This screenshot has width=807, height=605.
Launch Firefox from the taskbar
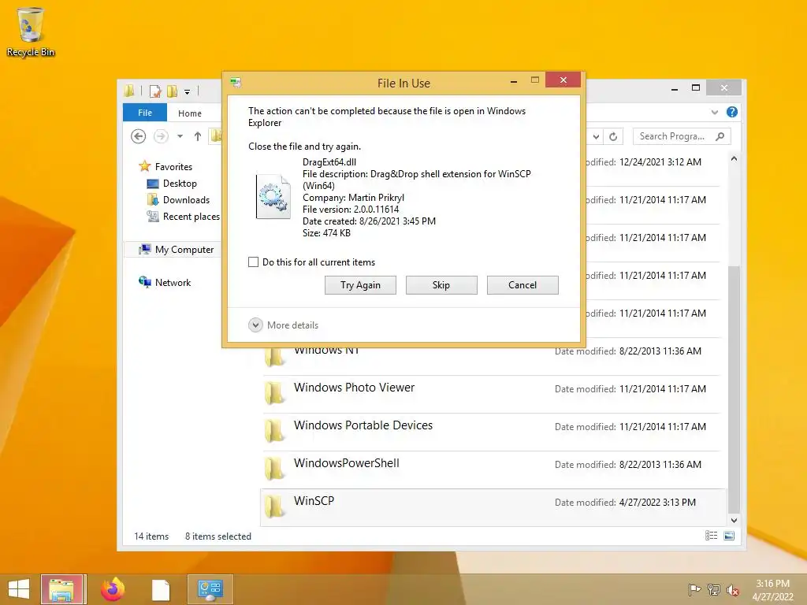113,589
